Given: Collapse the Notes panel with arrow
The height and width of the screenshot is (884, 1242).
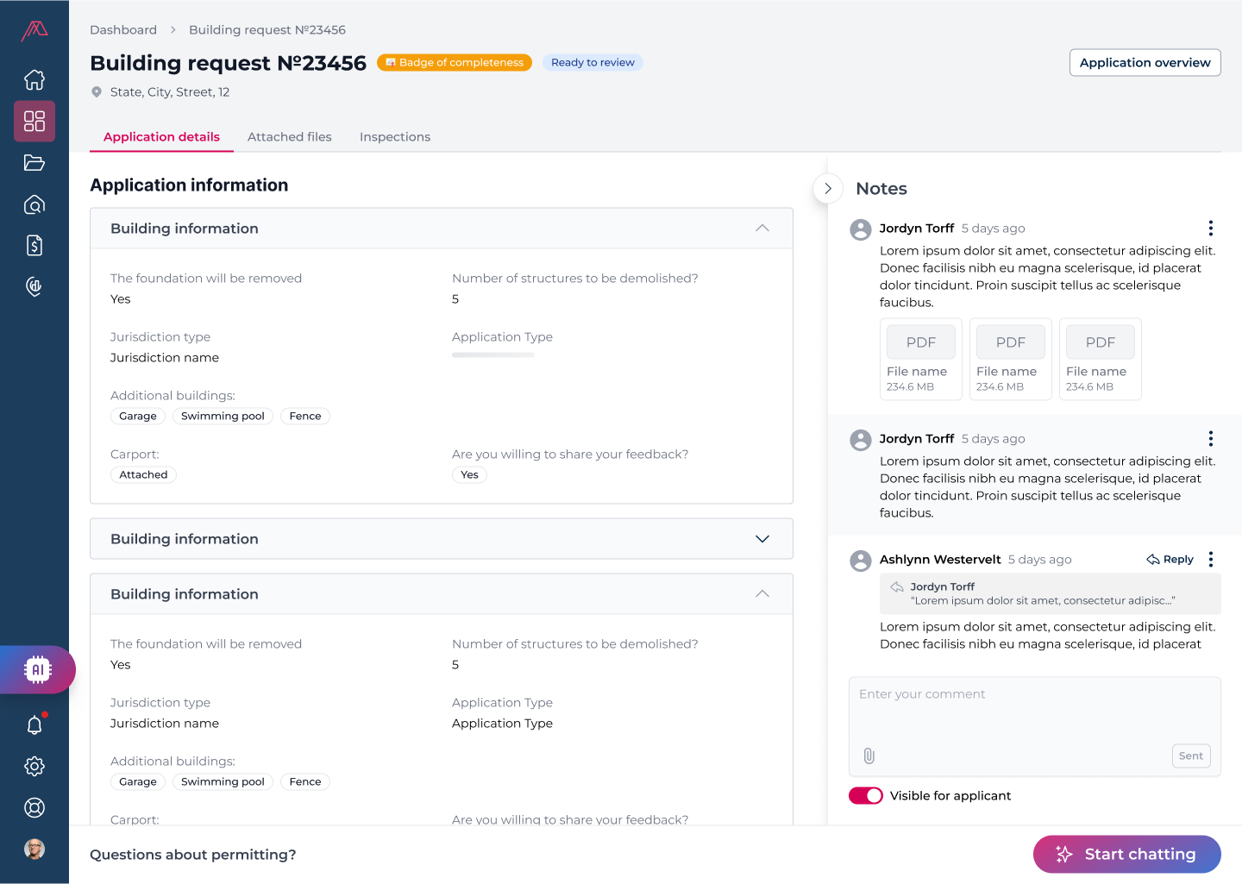Looking at the screenshot, I should [828, 189].
